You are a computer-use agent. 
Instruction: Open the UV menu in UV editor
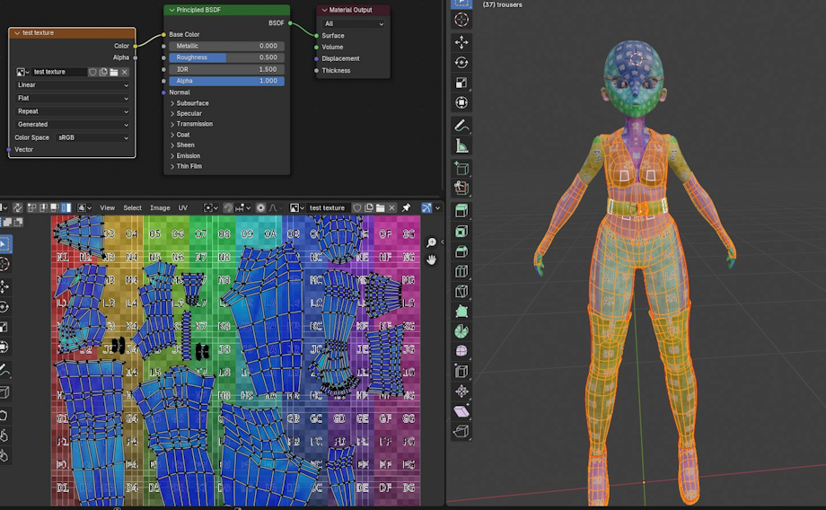pos(182,207)
